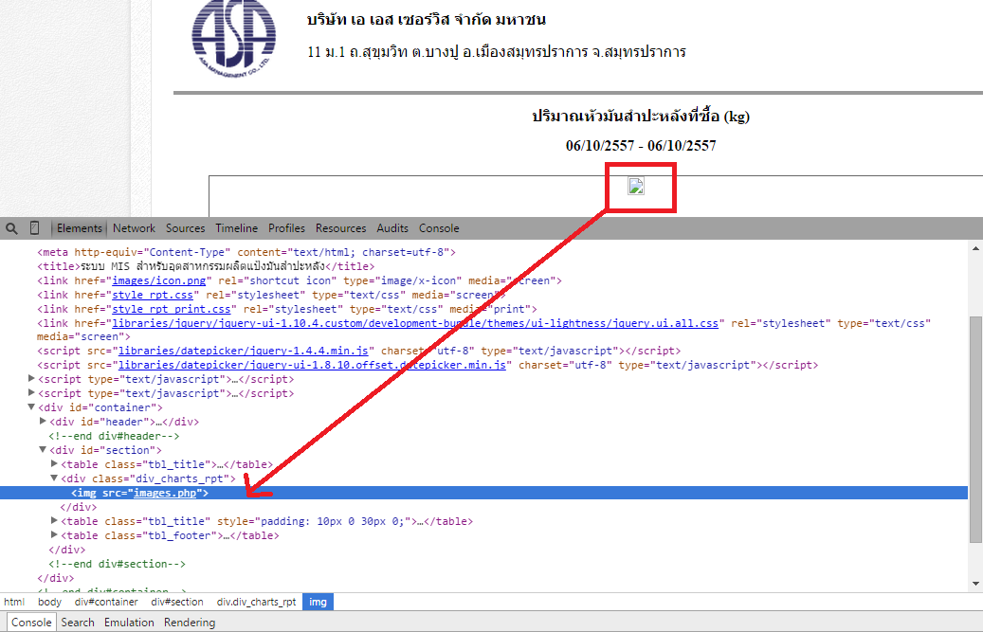Click the scroll up arrow of Elements panel
This screenshot has width=983, height=632.
point(975,248)
